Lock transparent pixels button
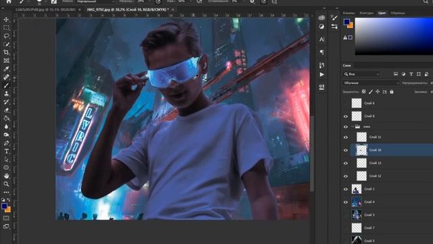 [364, 91]
